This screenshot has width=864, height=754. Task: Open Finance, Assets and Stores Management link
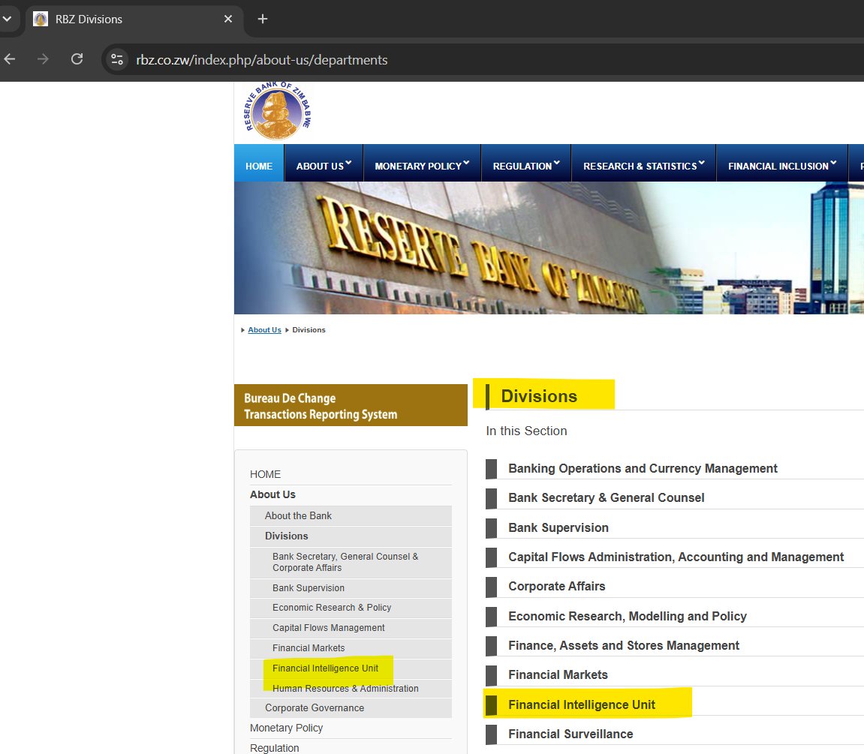624,645
